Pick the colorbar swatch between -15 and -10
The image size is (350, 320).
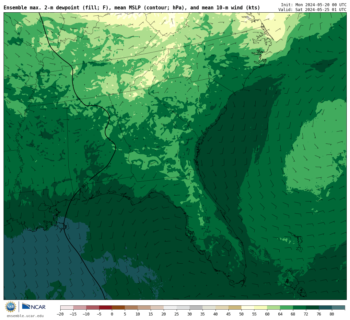(x=80, y=307)
